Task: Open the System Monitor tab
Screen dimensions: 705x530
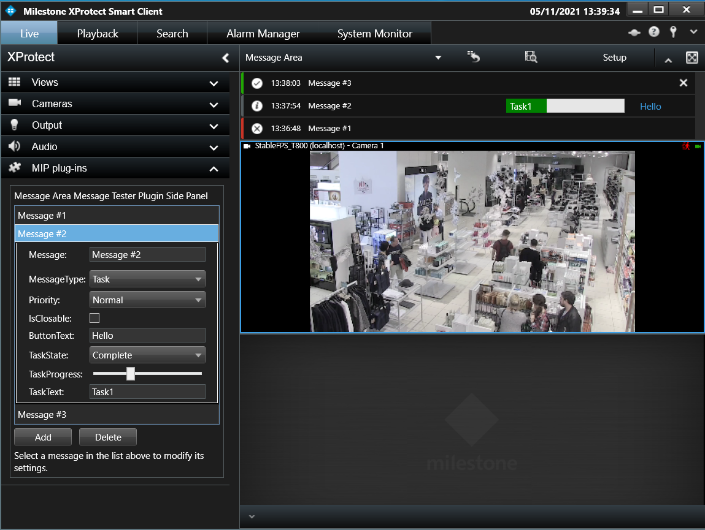Action: tap(374, 33)
